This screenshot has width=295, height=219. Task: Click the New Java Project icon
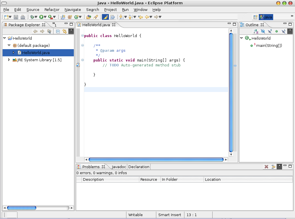point(63,17)
